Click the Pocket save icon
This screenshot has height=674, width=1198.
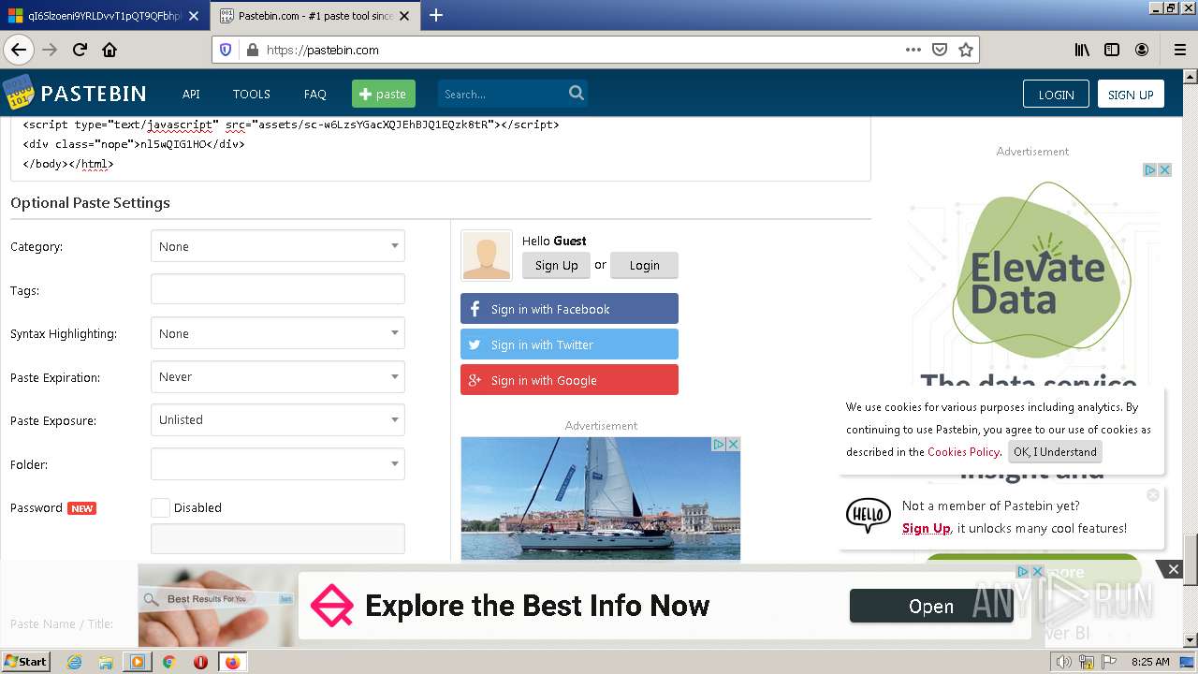tap(940, 50)
